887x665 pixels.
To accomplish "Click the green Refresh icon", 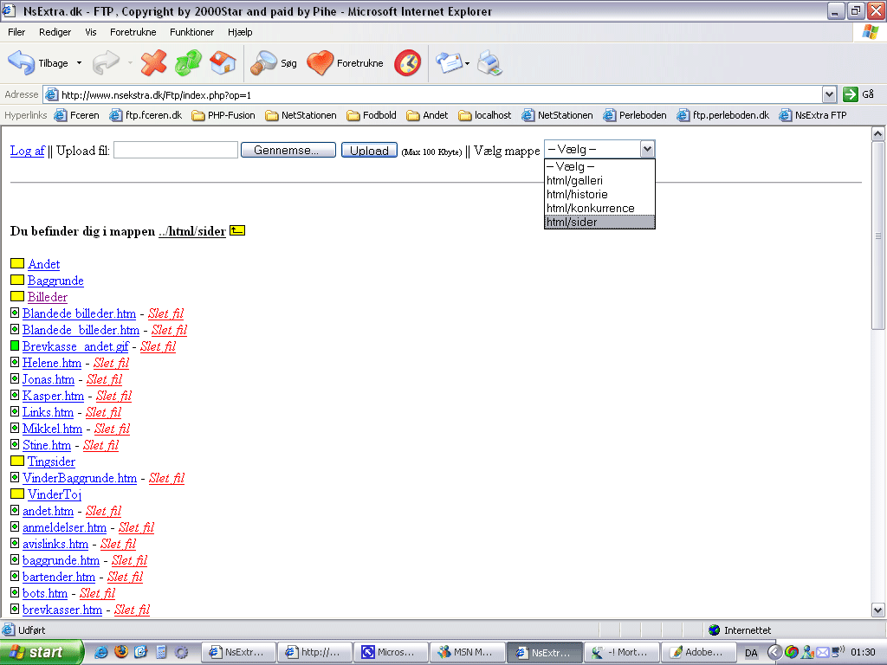I will [x=188, y=63].
